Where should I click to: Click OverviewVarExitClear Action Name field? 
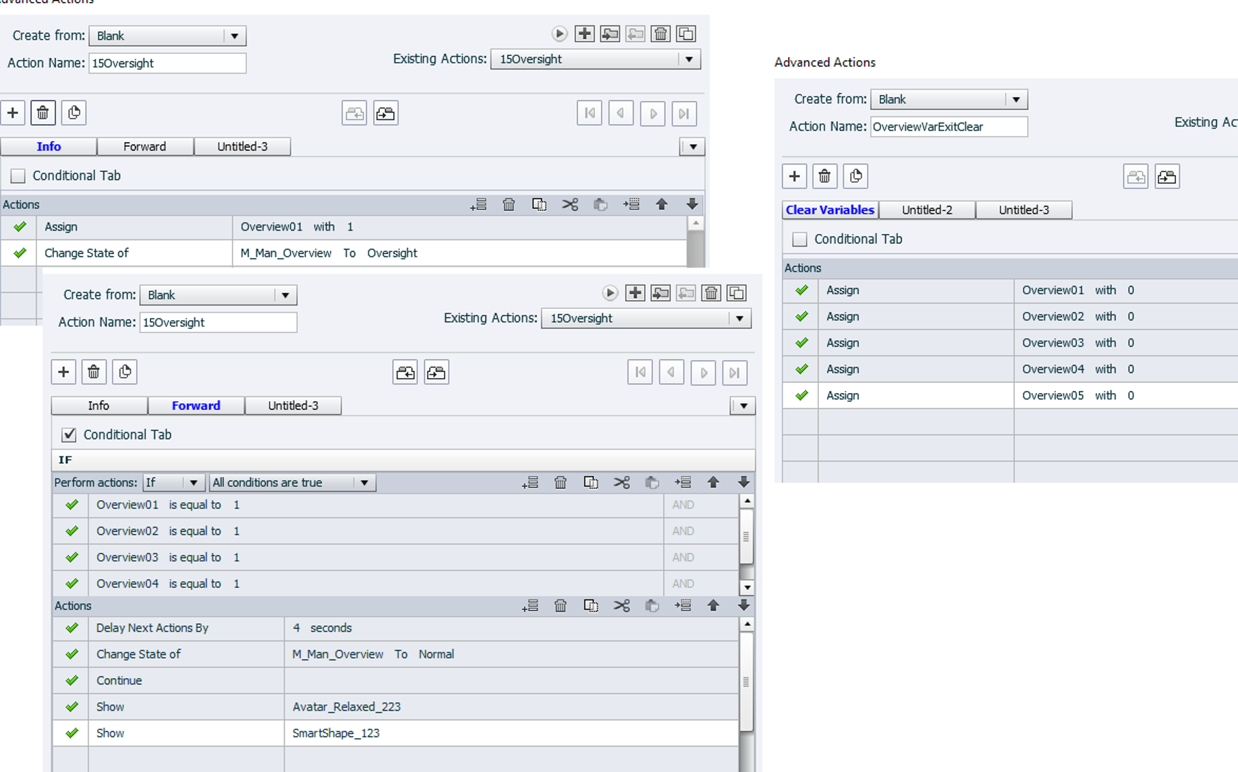(x=949, y=127)
